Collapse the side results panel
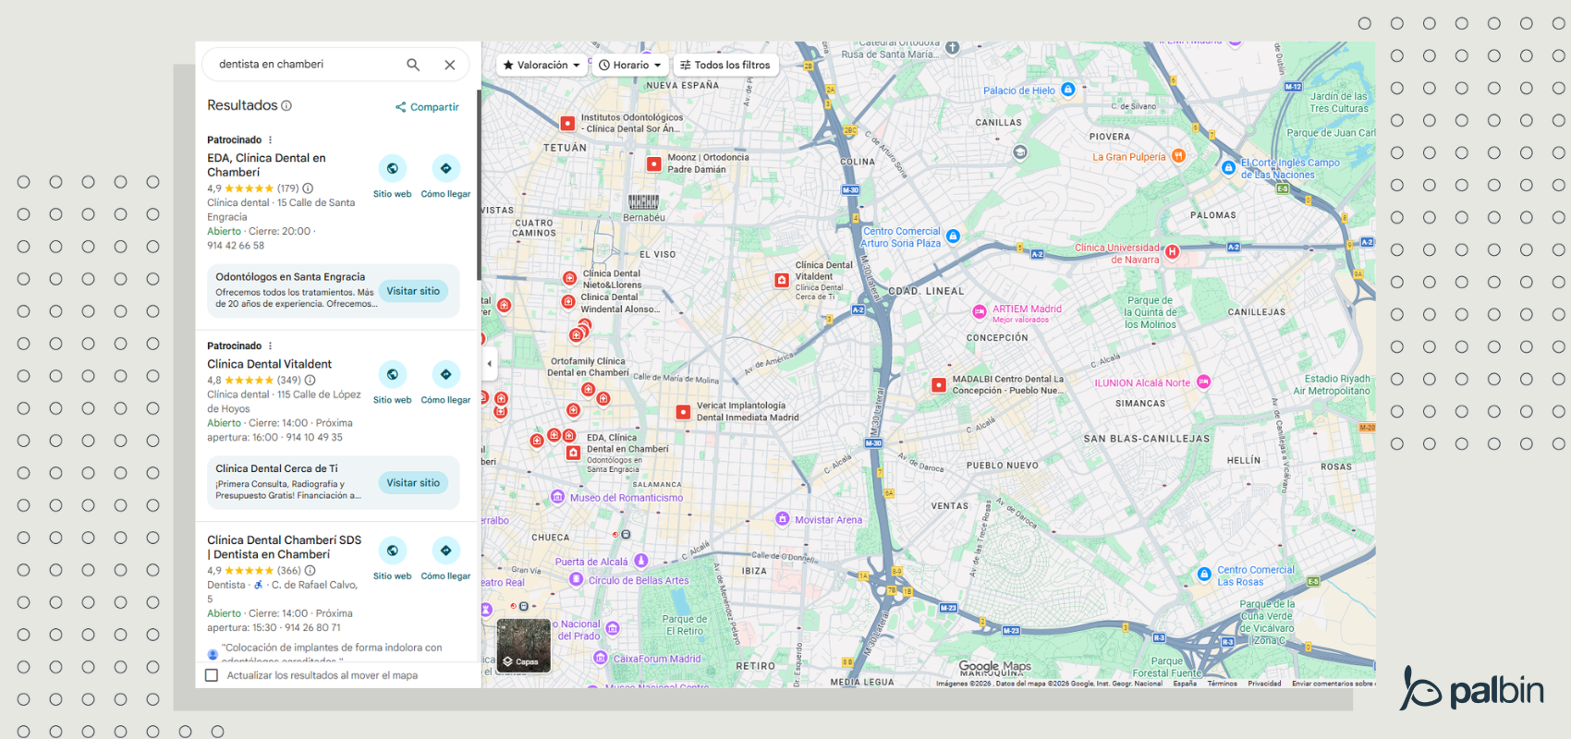The height and width of the screenshot is (739, 1571). click(489, 364)
